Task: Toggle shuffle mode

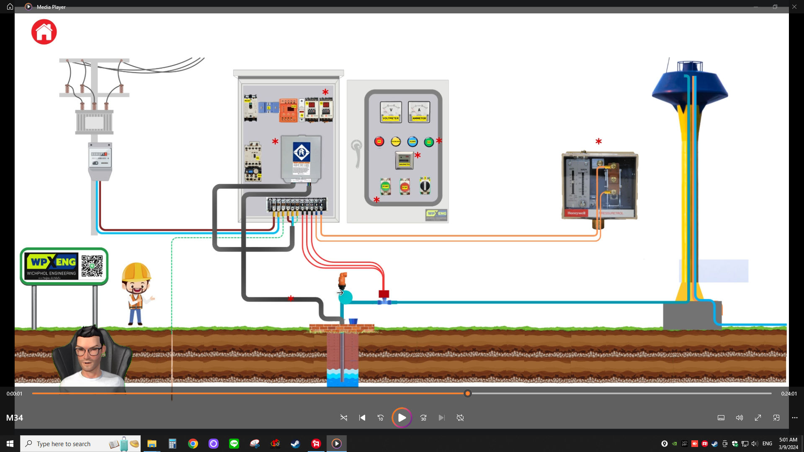Action: pyautogui.click(x=344, y=418)
